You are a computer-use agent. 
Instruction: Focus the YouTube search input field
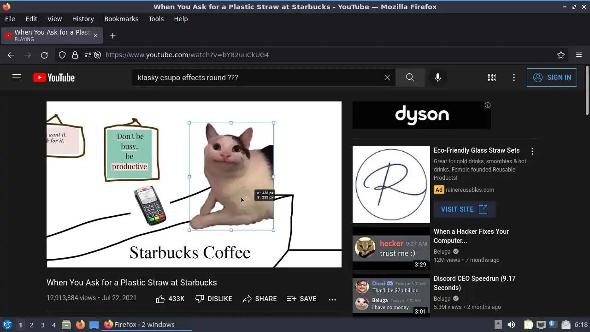tap(258, 77)
